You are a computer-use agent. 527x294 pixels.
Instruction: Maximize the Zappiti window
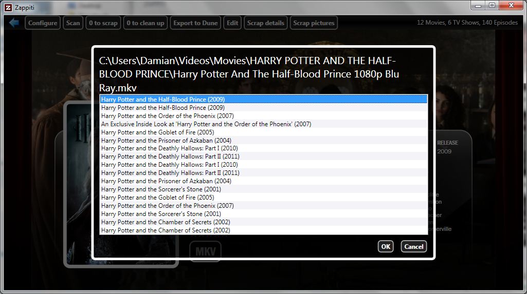(492, 5)
